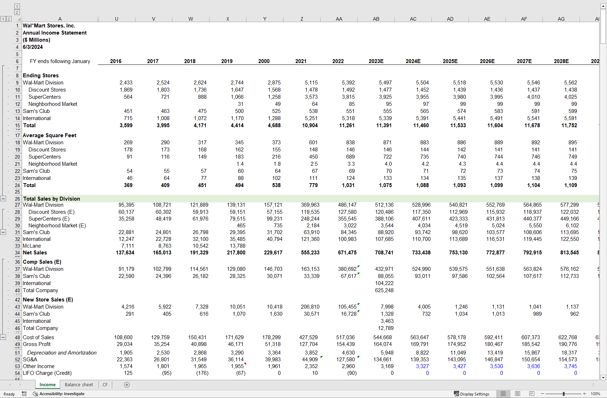Select Net Sales value 137,634

[125, 253]
